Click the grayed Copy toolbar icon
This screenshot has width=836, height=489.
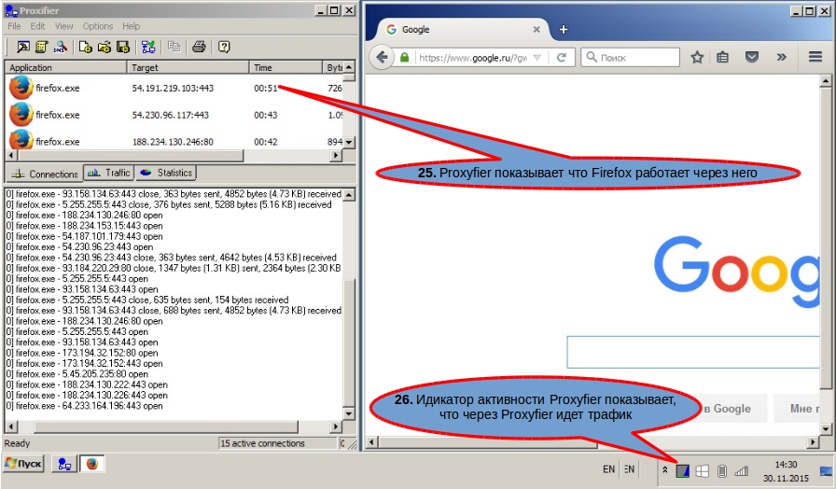(174, 47)
